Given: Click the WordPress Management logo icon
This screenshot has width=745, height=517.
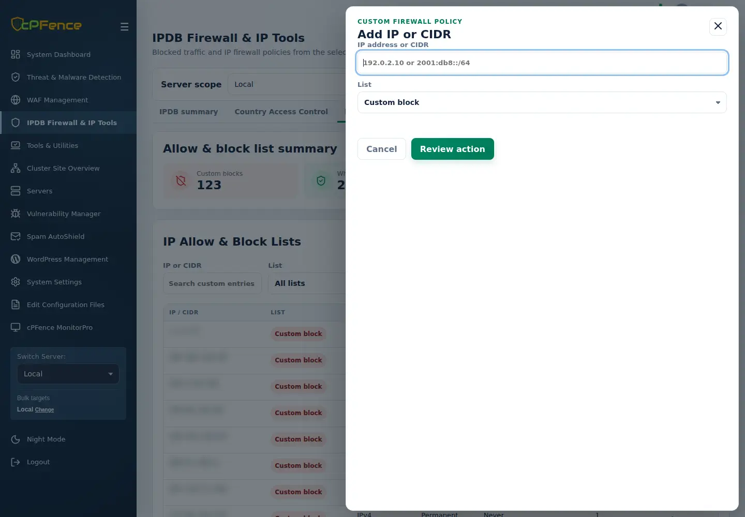Looking at the screenshot, I should [x=16, y=259].
